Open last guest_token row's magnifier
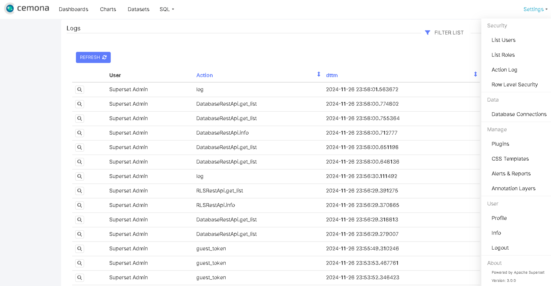Screen dimensions: 551x286 [x=79, y=277]
